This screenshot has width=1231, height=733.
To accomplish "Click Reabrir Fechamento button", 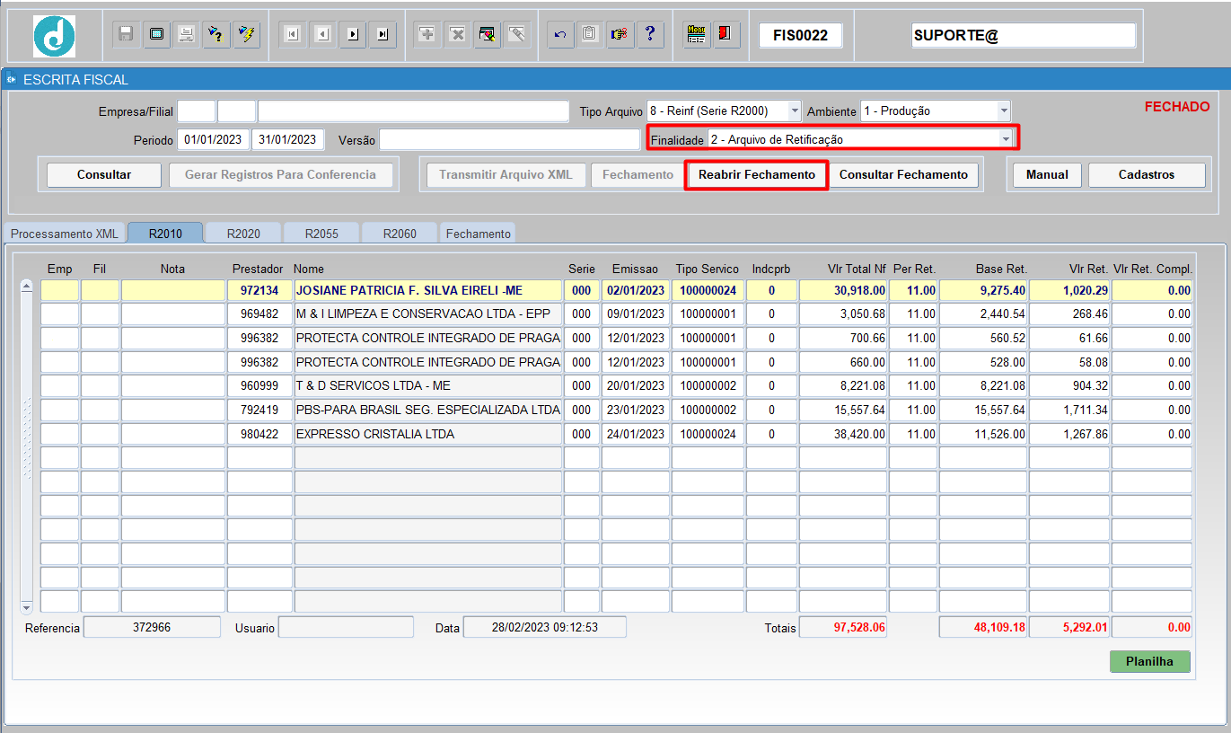I will (x=756, y=175).
